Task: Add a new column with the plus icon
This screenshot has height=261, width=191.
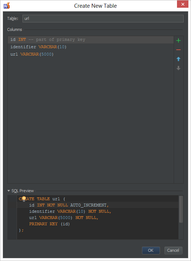Action: tap(178, 40)
